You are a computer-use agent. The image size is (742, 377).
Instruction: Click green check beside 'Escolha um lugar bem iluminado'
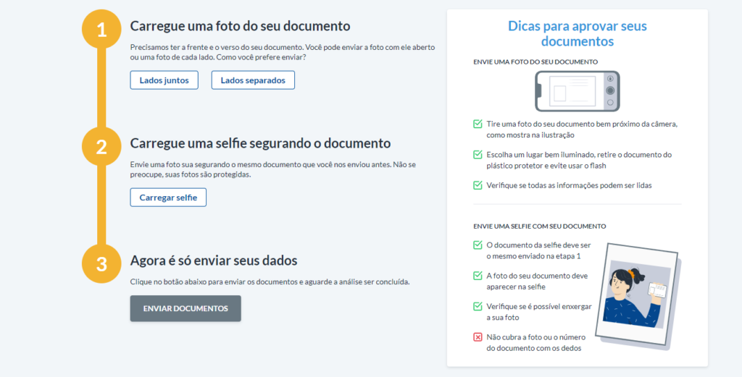click(x=478, y=155)
